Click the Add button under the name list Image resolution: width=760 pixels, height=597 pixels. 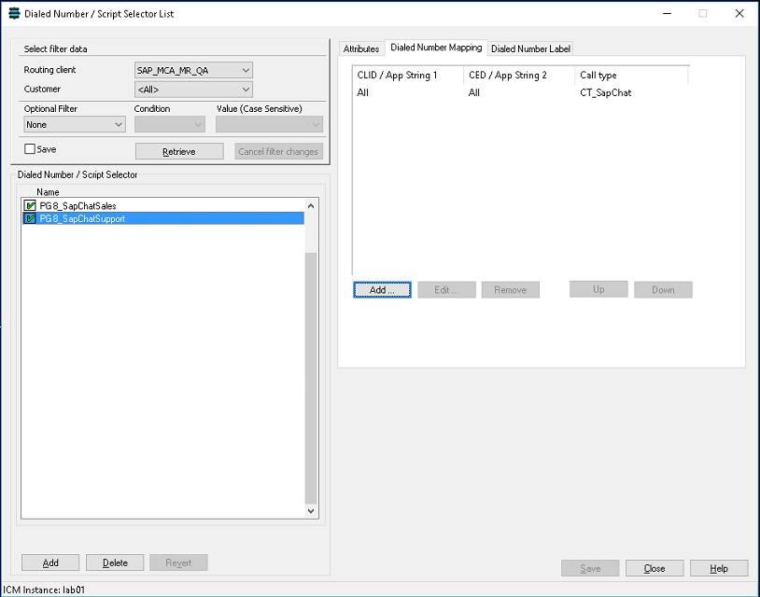click(50, 562)
